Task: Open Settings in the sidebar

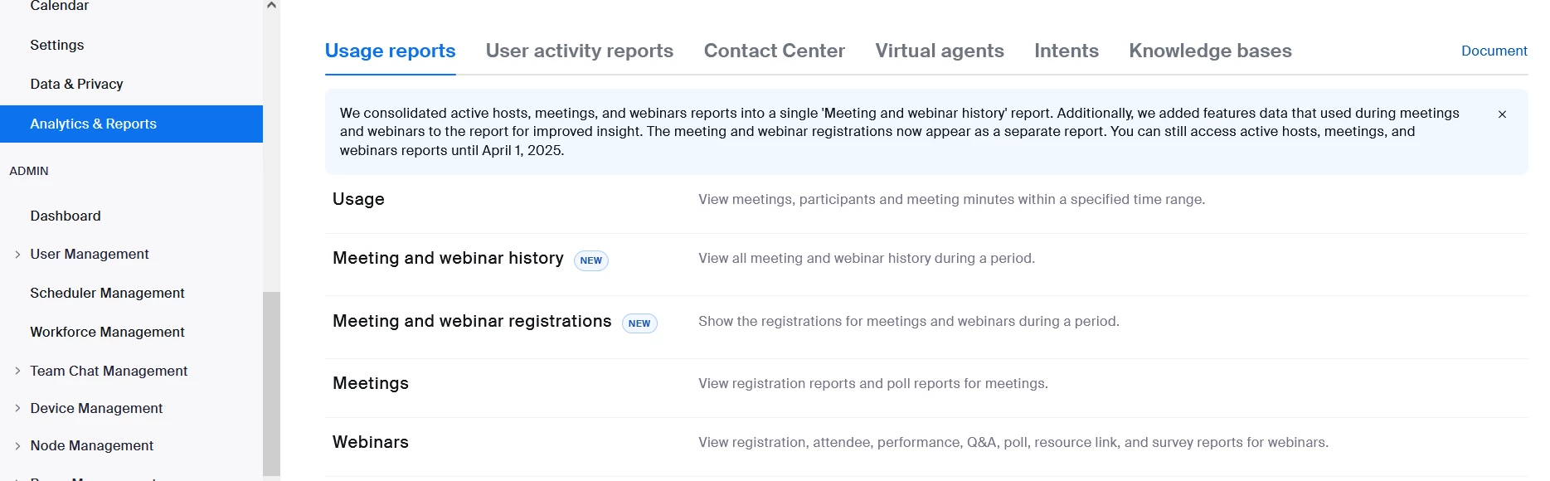Action: (x=57, y=45)
